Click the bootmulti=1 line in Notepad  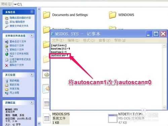tap(60, 49)
